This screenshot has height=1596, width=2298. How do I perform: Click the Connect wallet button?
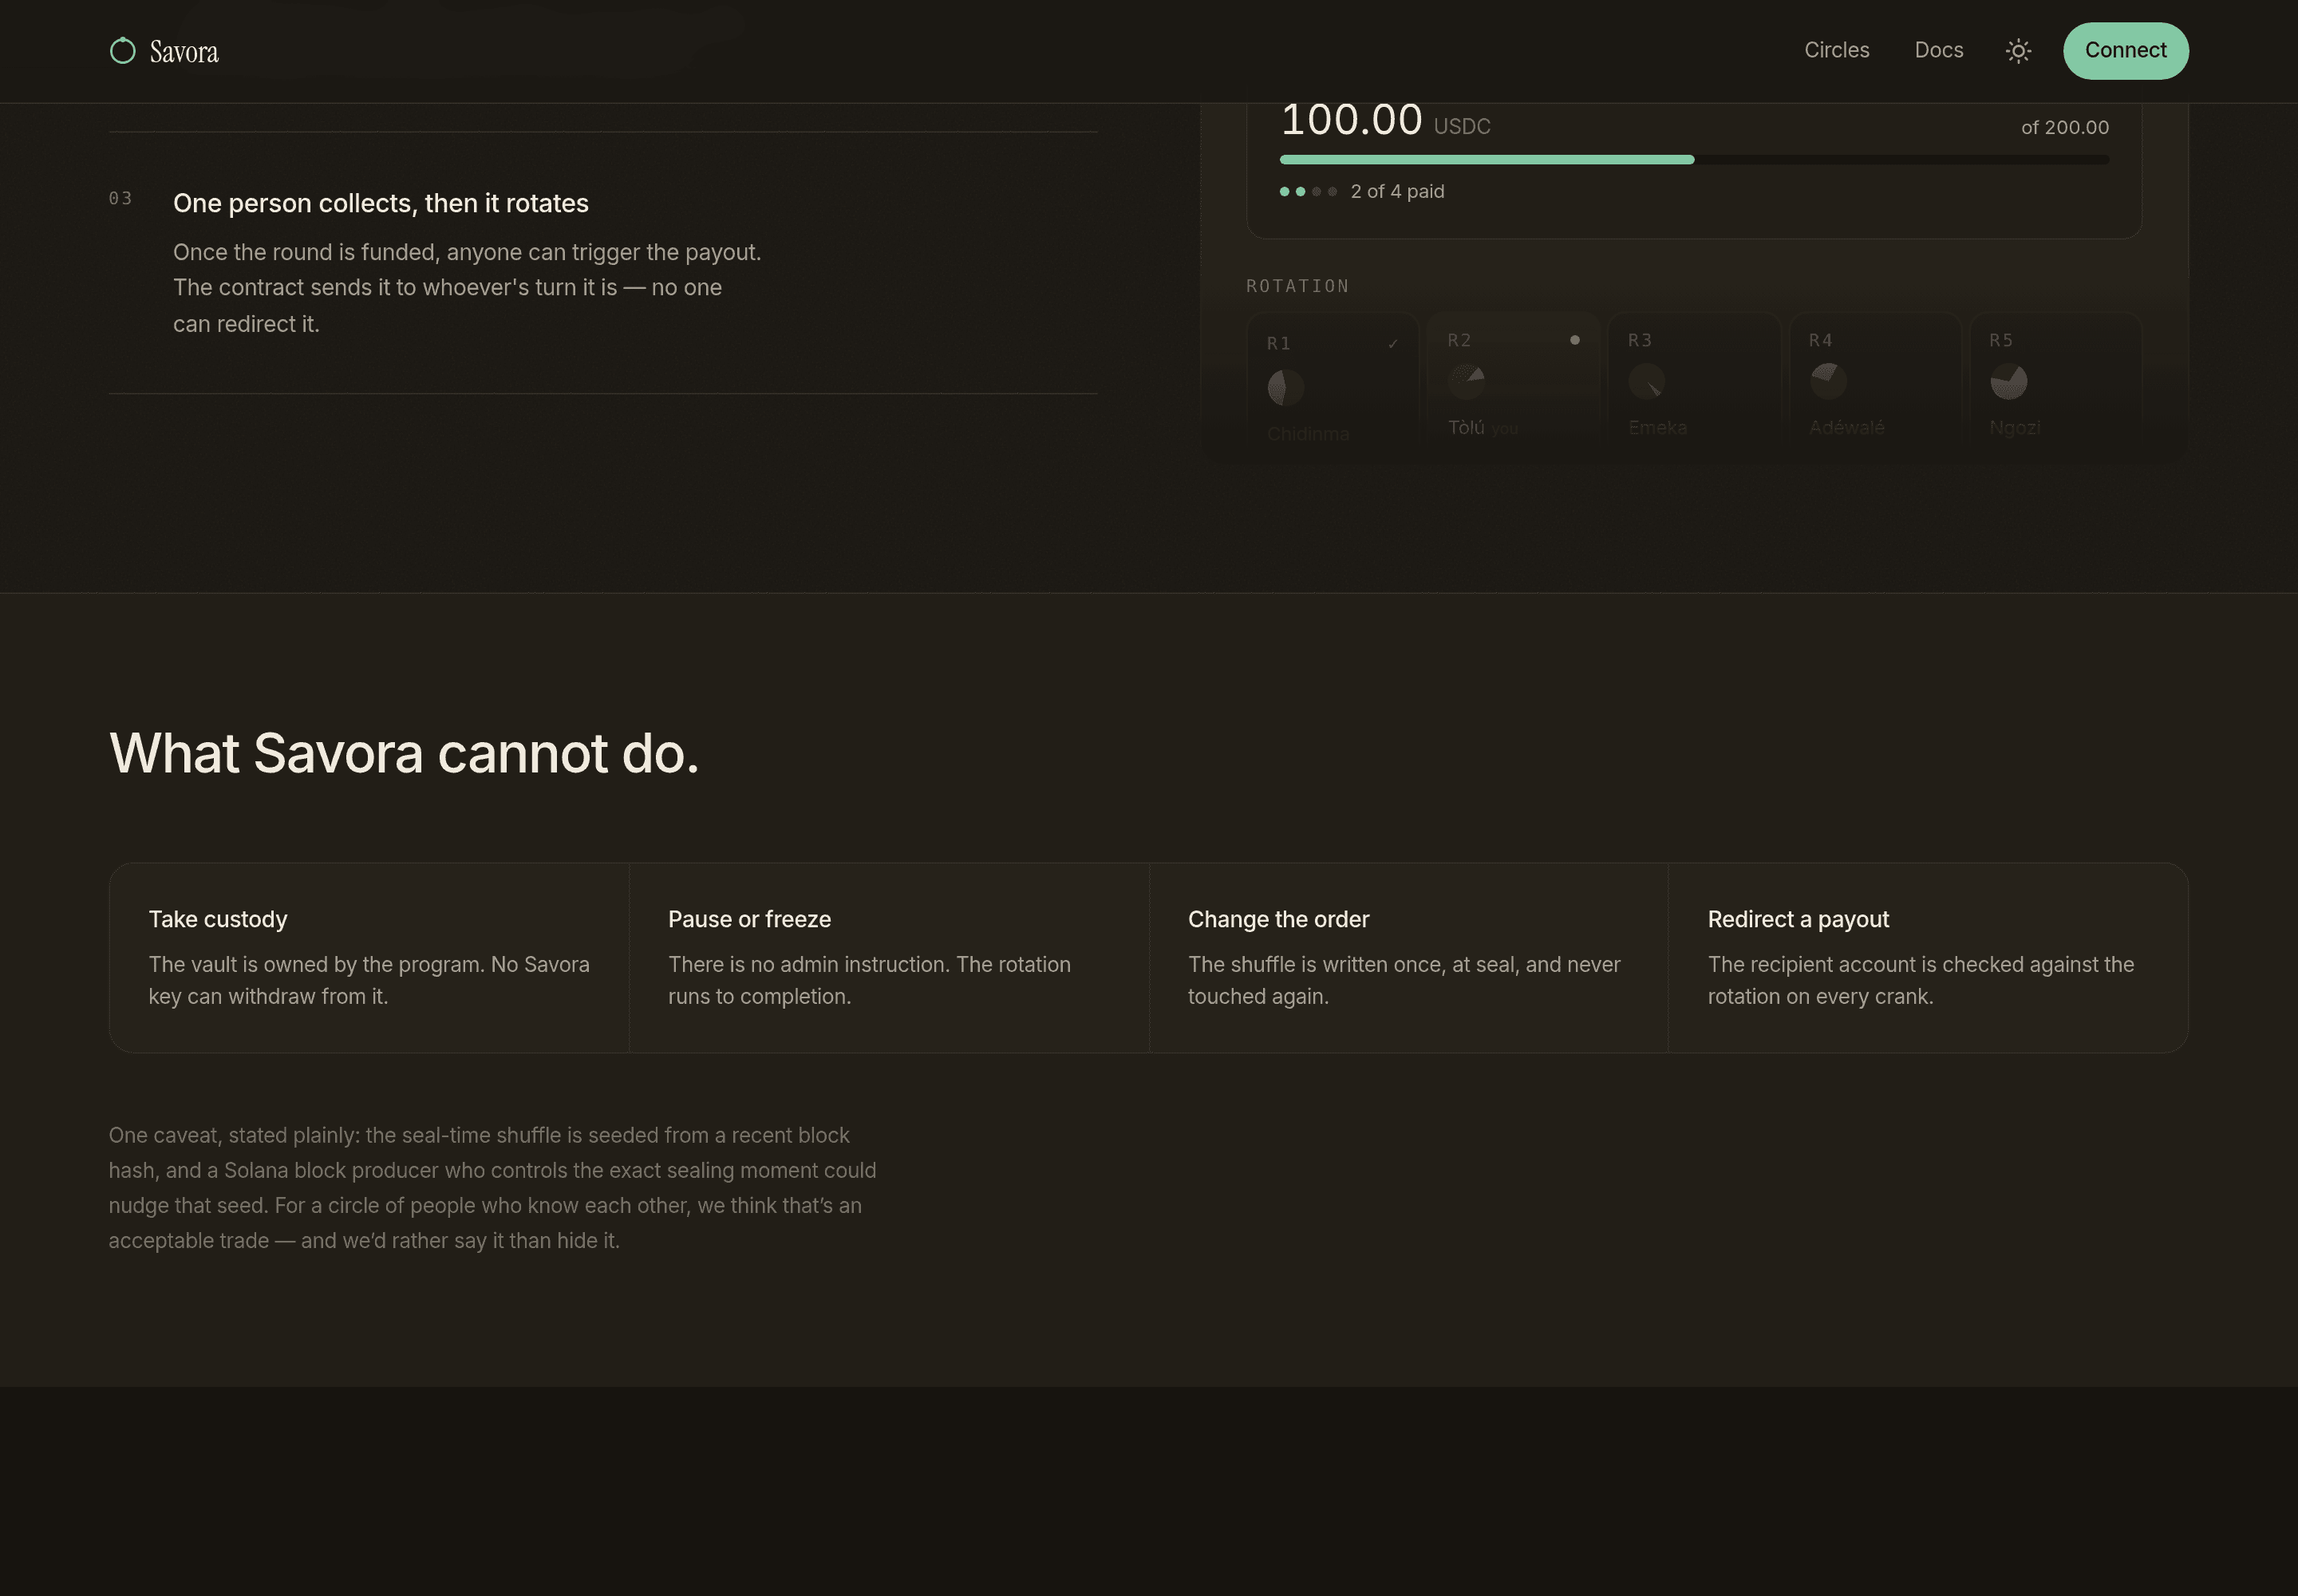[x=2125, y=51]
